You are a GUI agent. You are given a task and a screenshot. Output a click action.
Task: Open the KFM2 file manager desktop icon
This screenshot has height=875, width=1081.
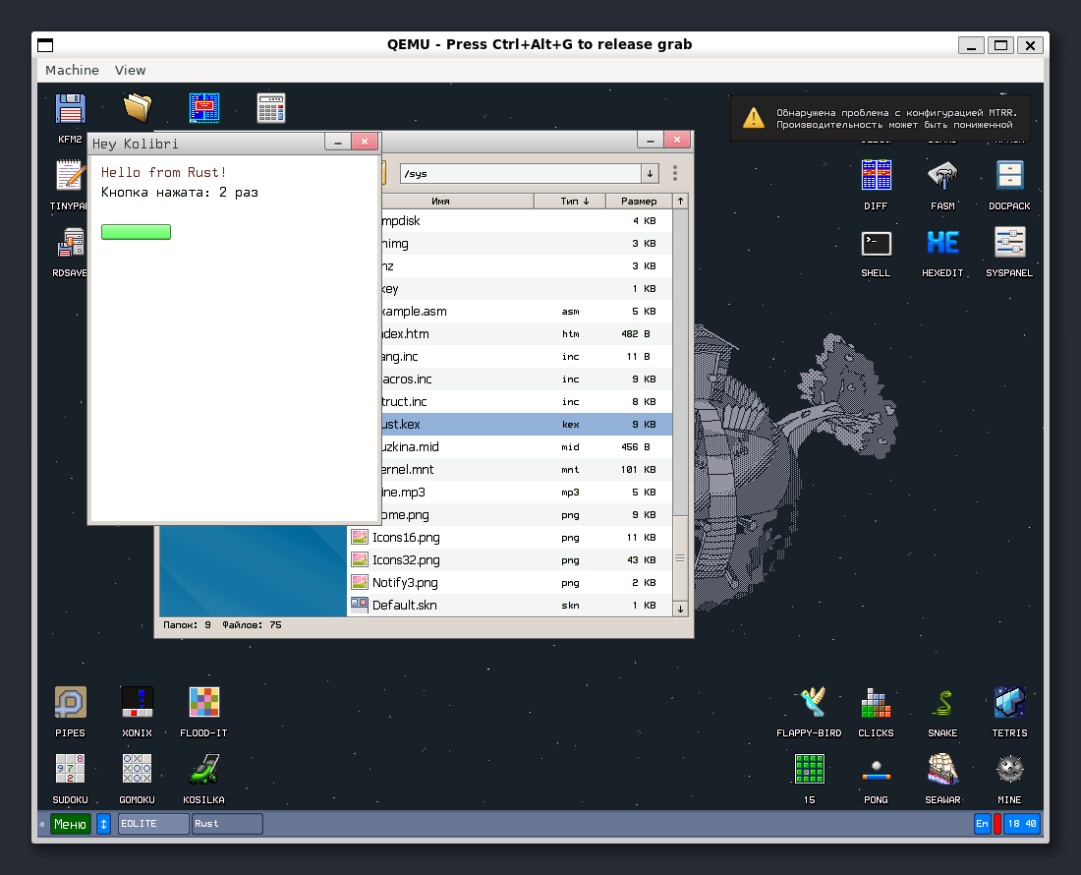[x=70, y=110]
